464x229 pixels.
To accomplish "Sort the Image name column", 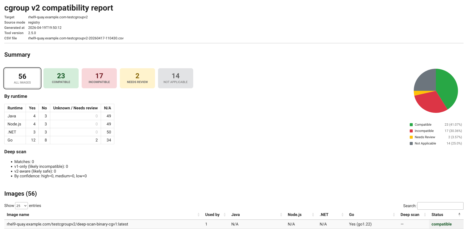I will [18, 215].
